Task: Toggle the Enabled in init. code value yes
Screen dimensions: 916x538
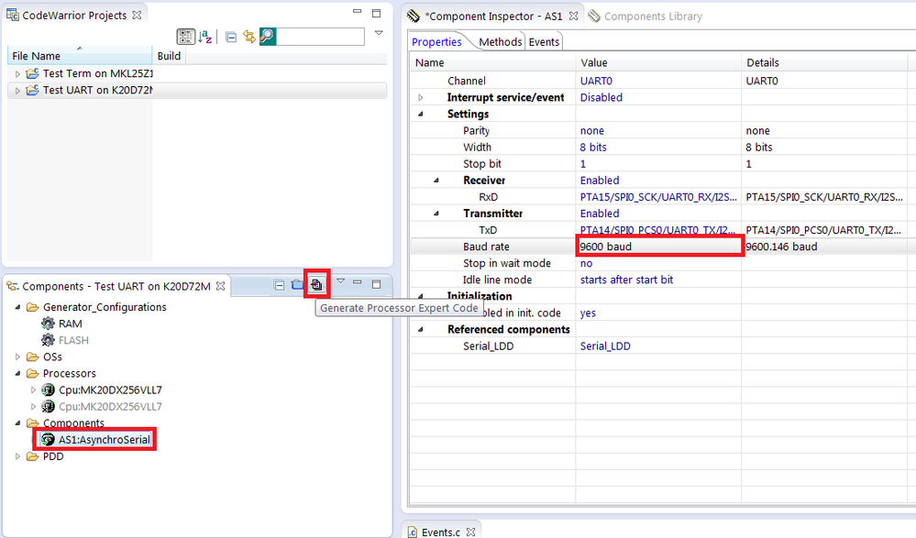Action: coord(588,313)
